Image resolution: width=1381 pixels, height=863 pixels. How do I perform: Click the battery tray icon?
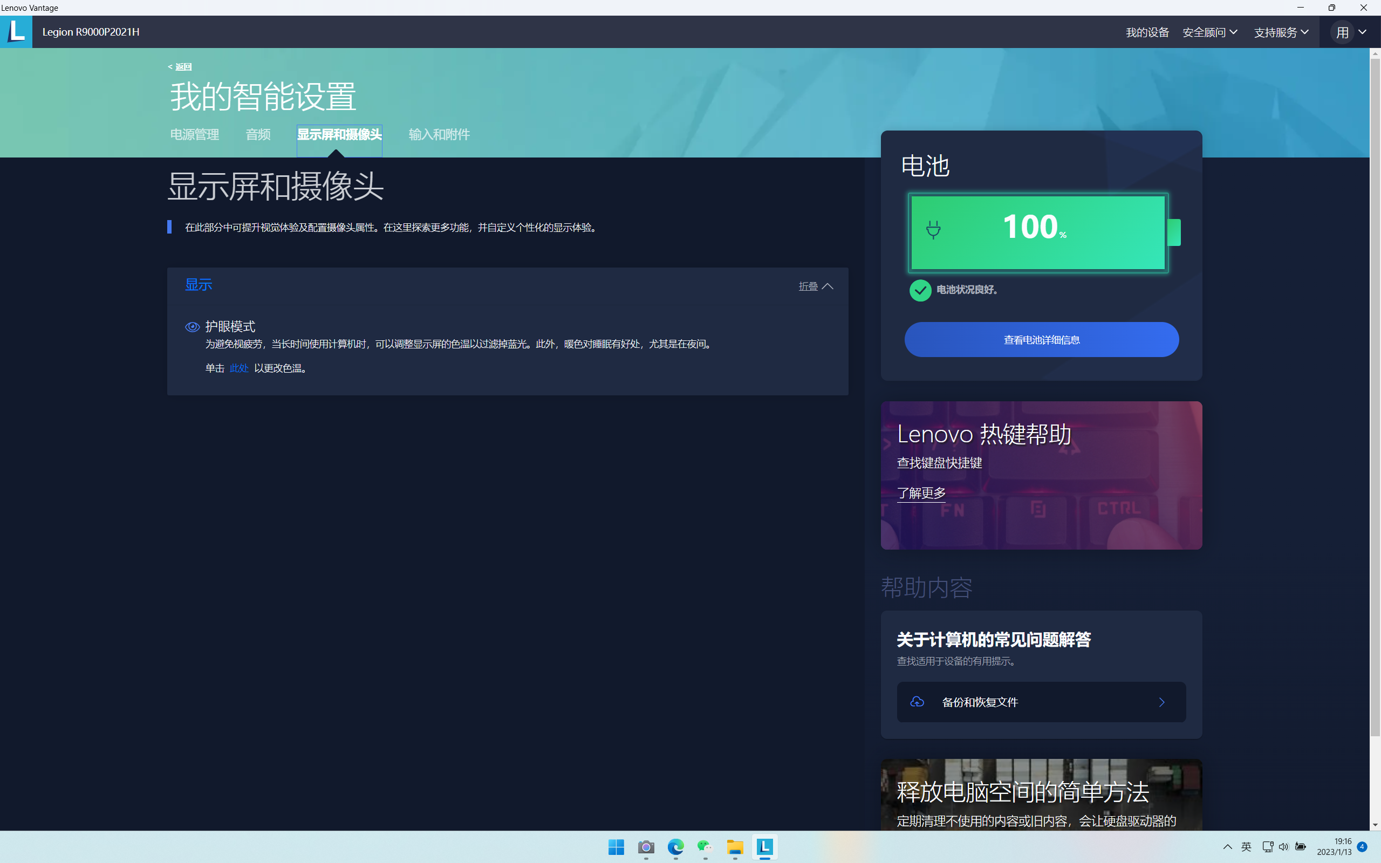pos(1301,847)
